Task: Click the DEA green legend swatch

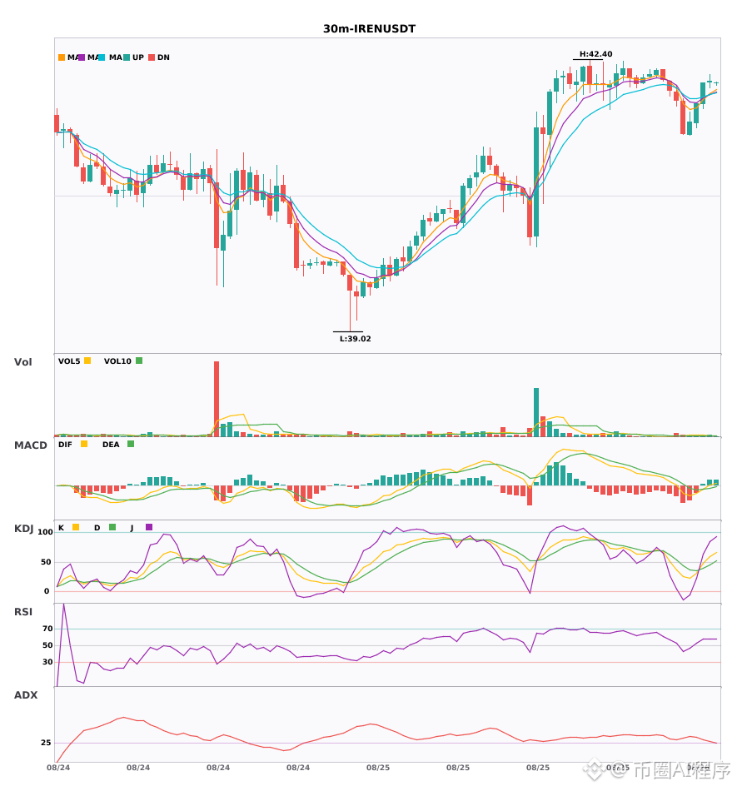Action: click(131, 444)
